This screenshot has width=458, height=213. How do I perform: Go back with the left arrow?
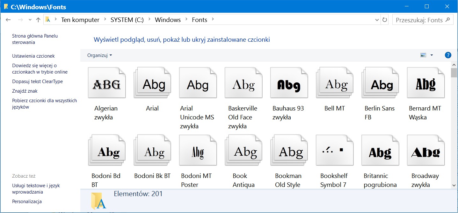8,20
